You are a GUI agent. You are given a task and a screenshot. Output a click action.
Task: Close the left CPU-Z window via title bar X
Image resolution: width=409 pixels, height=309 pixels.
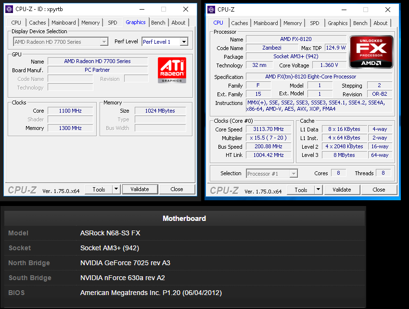pos(186,10)
